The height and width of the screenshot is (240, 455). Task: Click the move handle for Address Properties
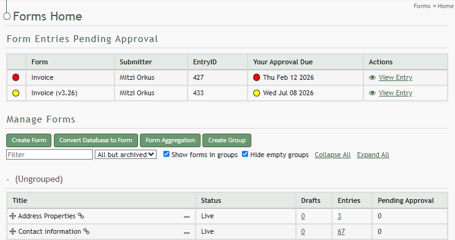12,216
